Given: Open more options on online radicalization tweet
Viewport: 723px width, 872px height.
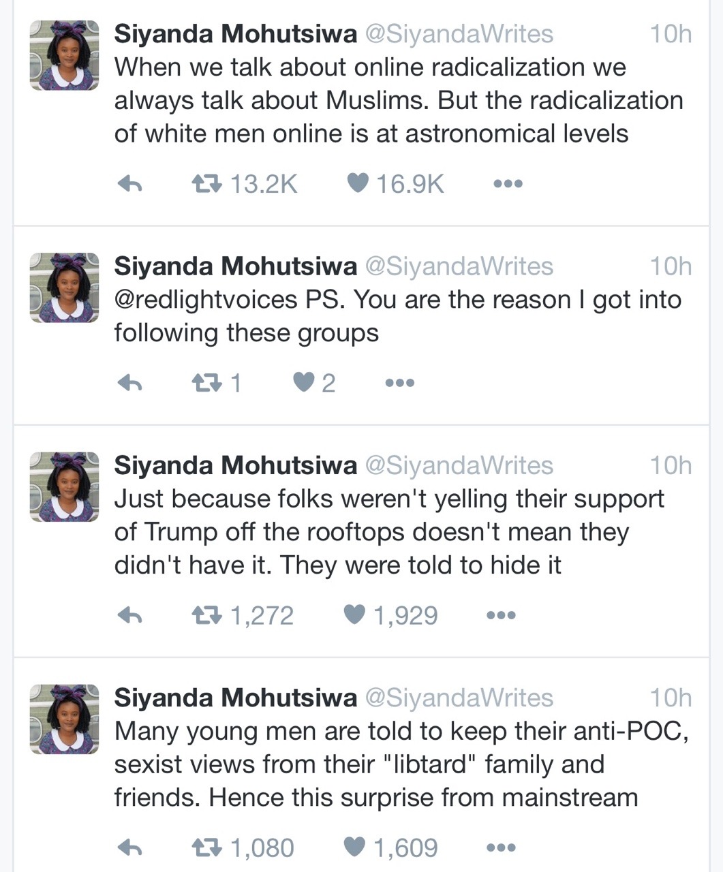Looking at the screenshot, I should (508, 184).
